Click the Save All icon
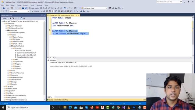Image resolution: width=195 pixels, height=110 pixels. tap(26, 8)
